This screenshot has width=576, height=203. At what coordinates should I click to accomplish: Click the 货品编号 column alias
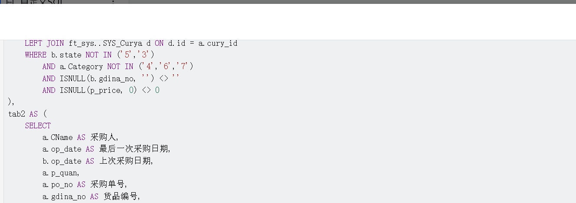[x=120, y=196]
